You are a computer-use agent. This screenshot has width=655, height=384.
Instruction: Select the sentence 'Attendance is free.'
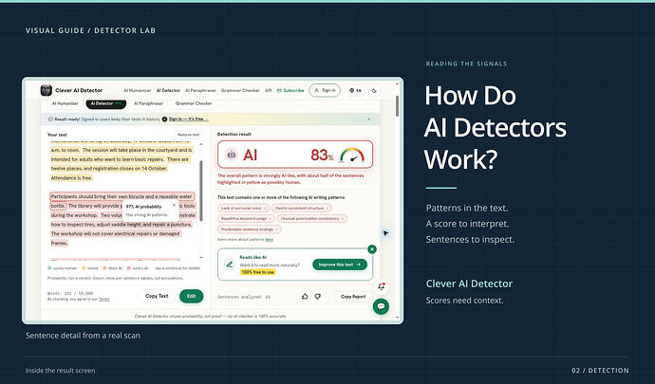tap(71, 178)
